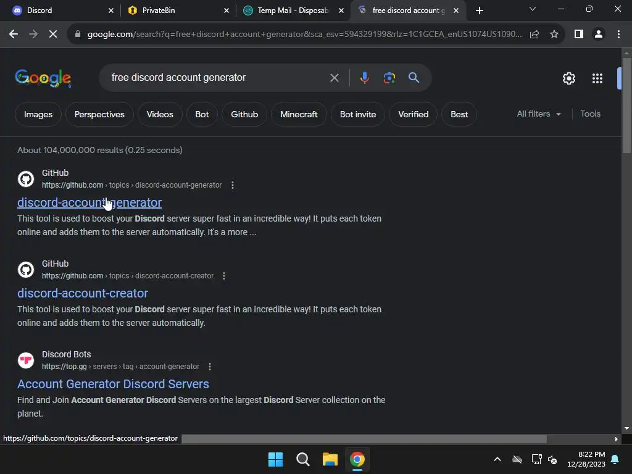Filter results by Videos

pyautogui.click(x=160, y=114)
